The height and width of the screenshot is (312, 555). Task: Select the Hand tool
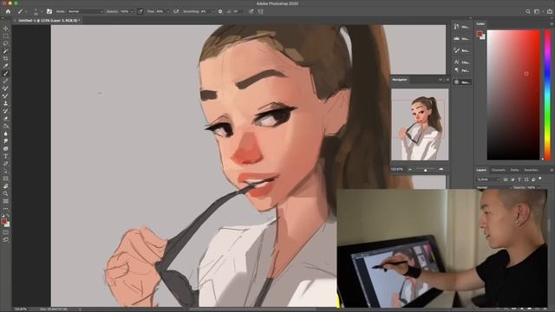[6, 186]
